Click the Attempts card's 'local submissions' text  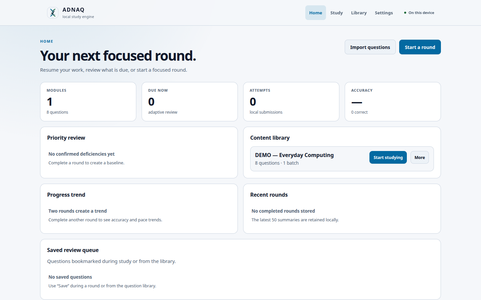click(x=266, y=112)
